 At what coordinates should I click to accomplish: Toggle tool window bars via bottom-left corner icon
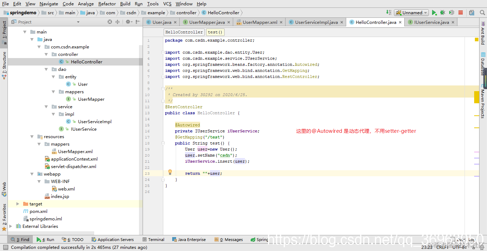coord(5,247)
